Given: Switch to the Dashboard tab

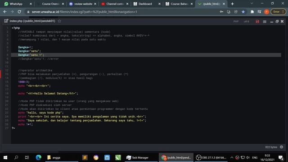Looking at the screenshot, I should [147, 4].
